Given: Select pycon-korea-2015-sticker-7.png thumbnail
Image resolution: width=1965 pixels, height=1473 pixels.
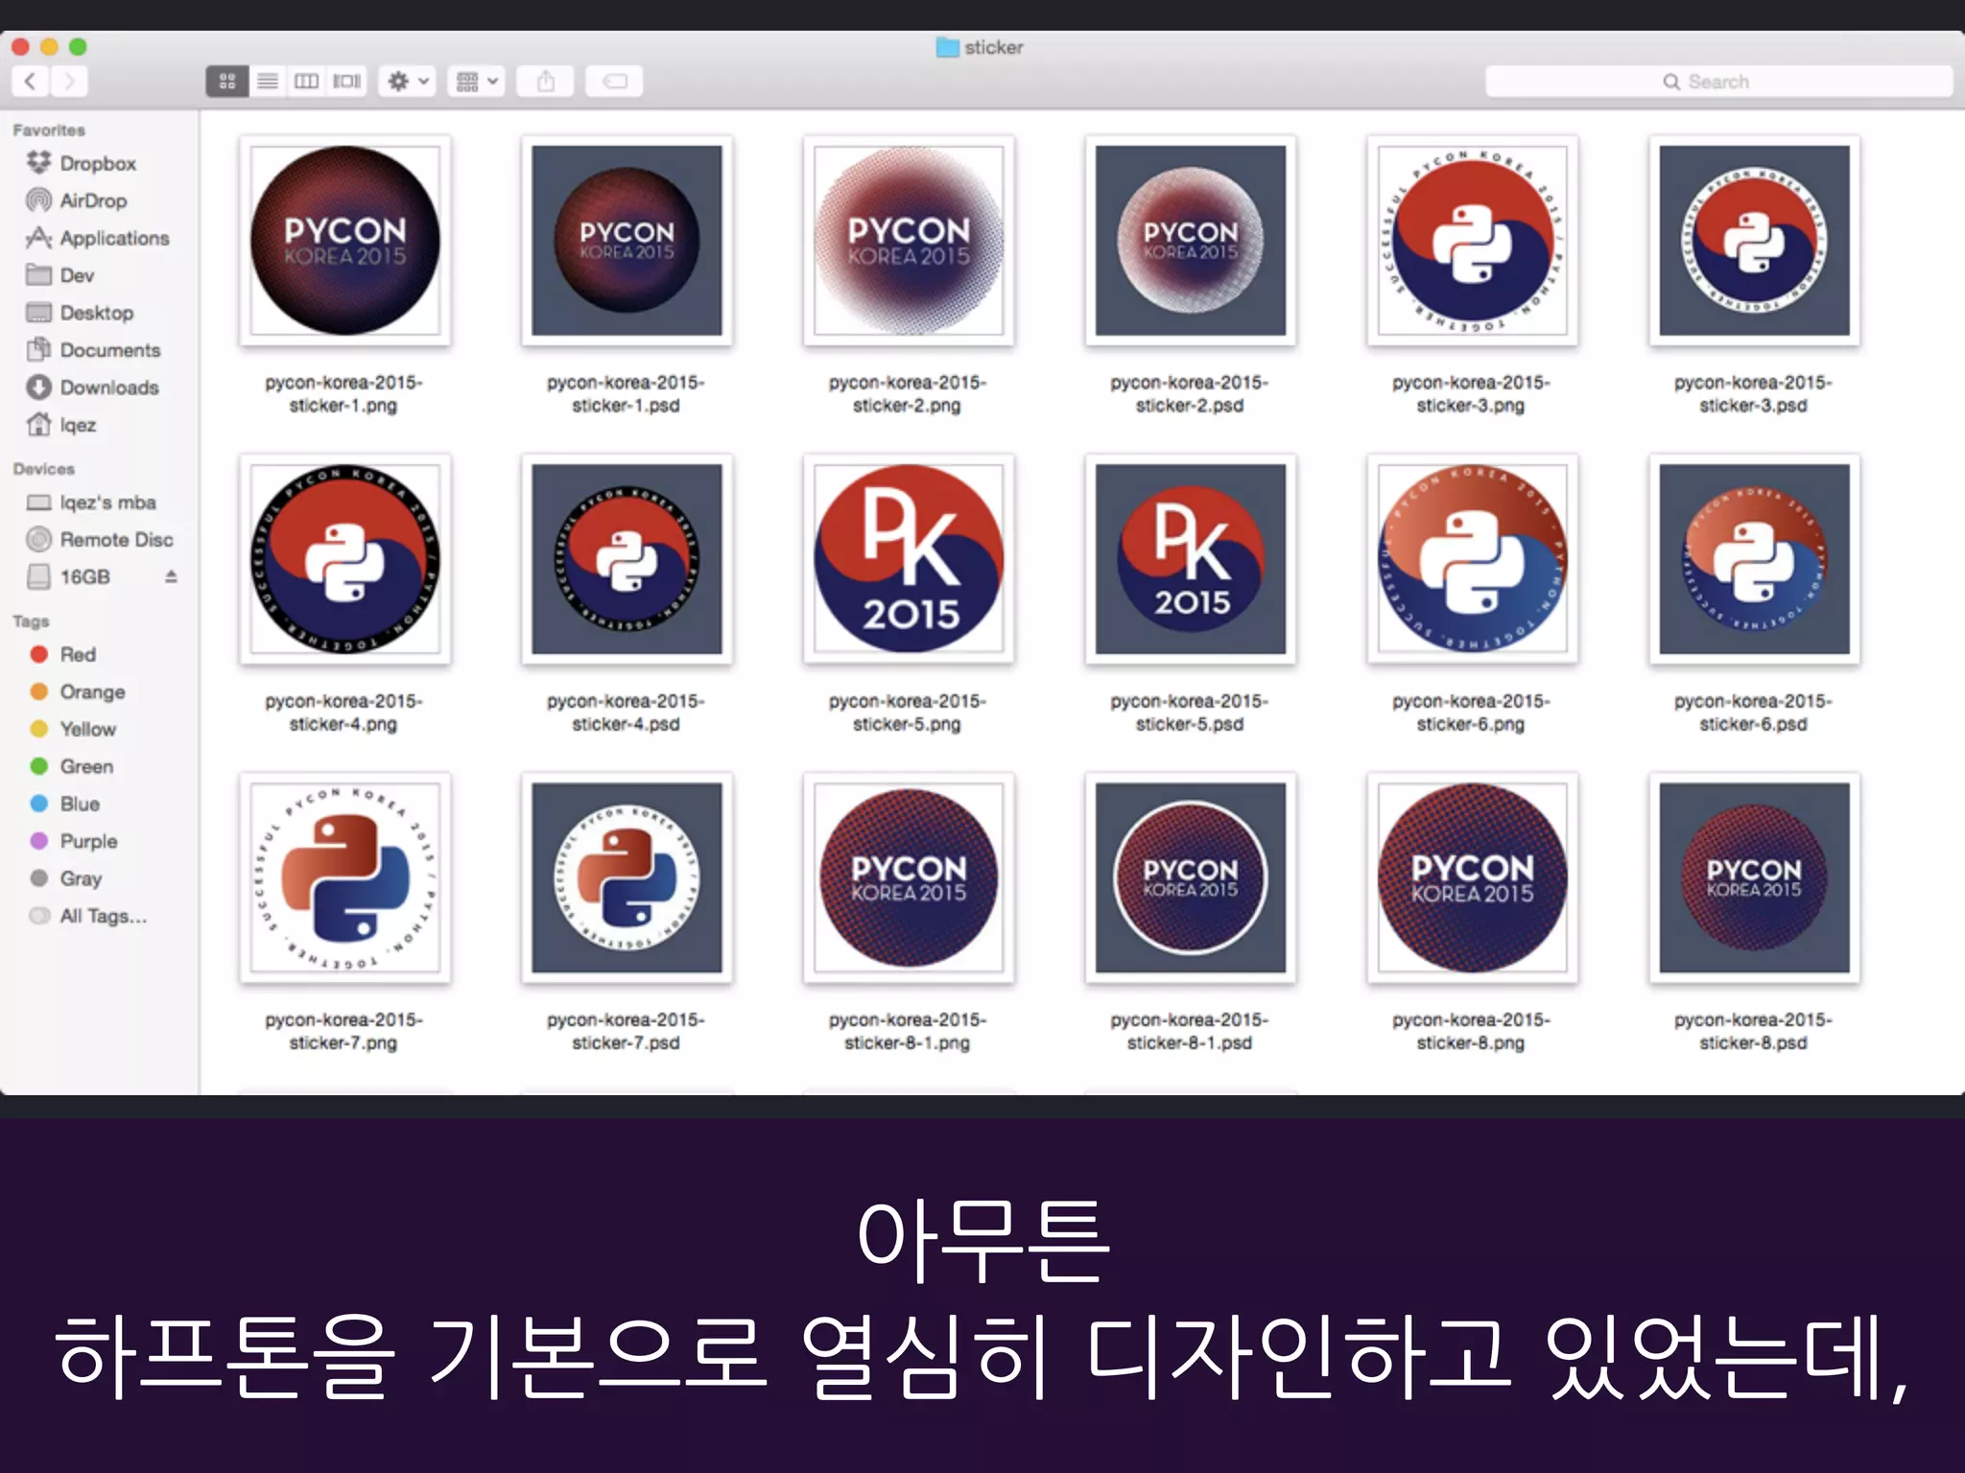Looking at the screenshot, I should 344,877.
